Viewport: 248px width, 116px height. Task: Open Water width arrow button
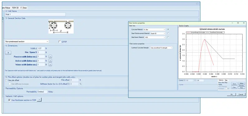point(50,65)
